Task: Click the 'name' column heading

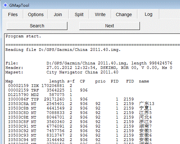Action: point(144,81)
